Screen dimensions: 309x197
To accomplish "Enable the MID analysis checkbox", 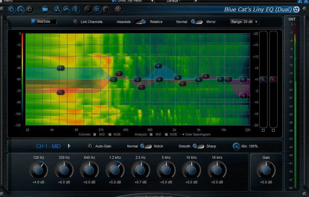I will (x=152, y=134).
